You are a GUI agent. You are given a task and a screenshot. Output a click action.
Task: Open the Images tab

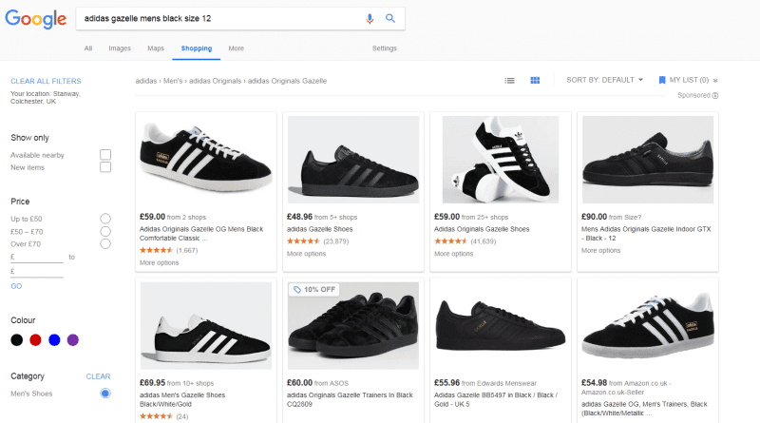(x=120, y=48)
